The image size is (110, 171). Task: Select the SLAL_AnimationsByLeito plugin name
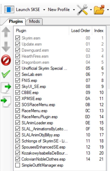pos(45,129)
